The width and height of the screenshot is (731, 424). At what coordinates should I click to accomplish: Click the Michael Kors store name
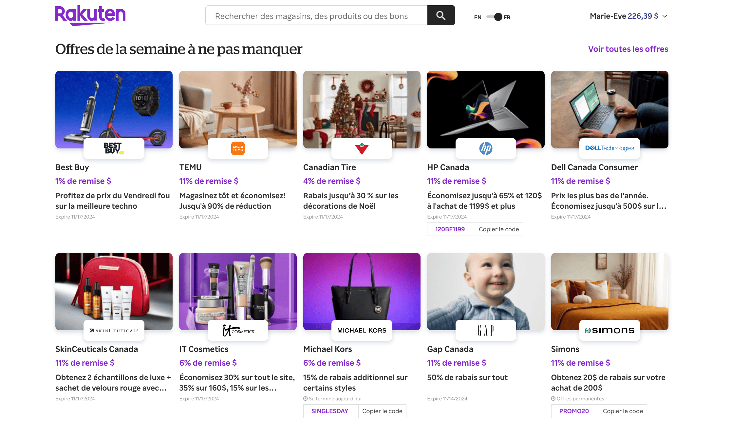[328, 349]
